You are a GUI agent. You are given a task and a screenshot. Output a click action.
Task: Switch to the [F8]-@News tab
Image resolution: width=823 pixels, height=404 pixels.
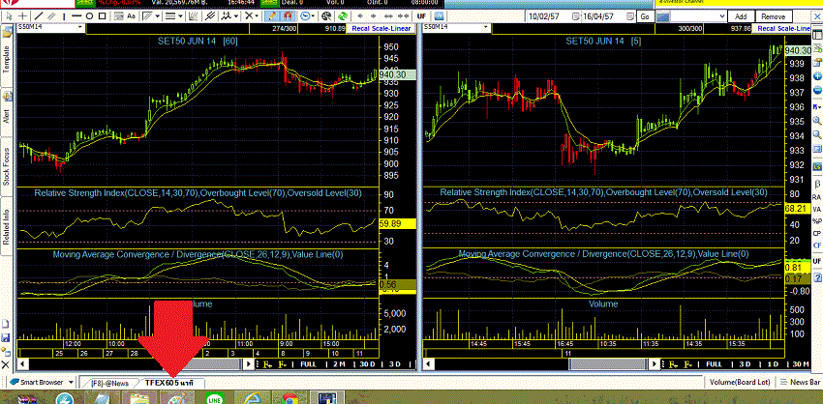tap(108, 383)
